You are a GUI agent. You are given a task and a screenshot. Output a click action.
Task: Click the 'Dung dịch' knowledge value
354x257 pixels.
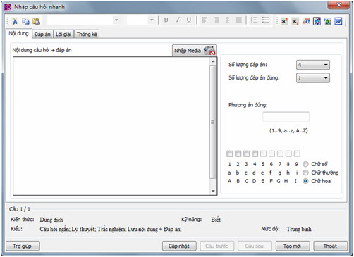(x=51, y=220)
